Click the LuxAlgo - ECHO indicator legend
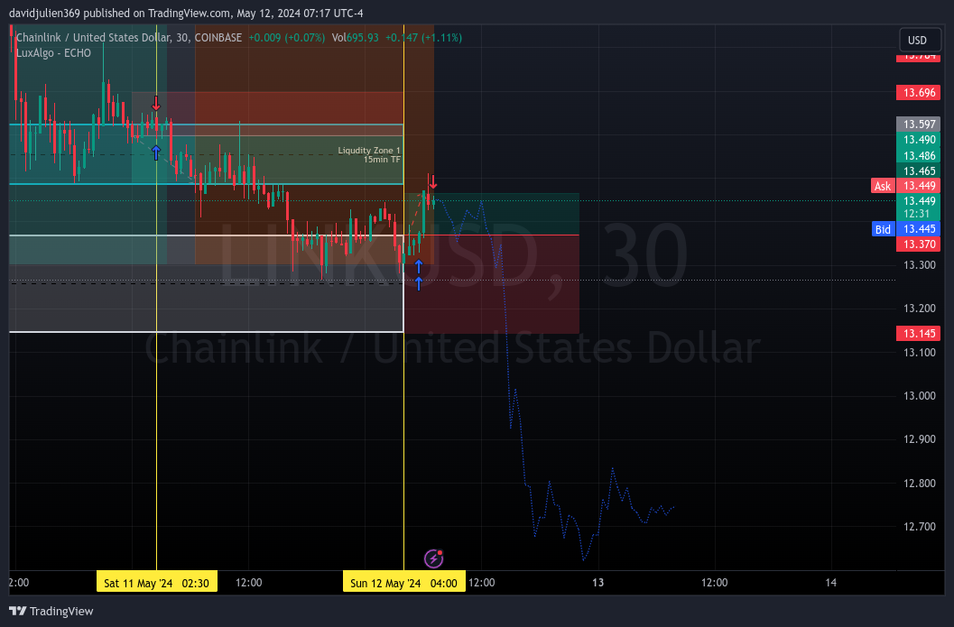 [x=53, y=53]
